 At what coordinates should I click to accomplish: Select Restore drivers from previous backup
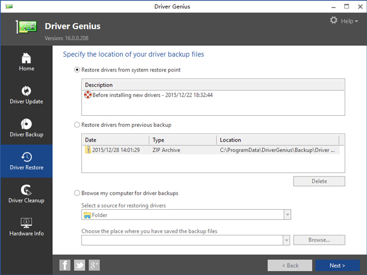coord(77,125)
